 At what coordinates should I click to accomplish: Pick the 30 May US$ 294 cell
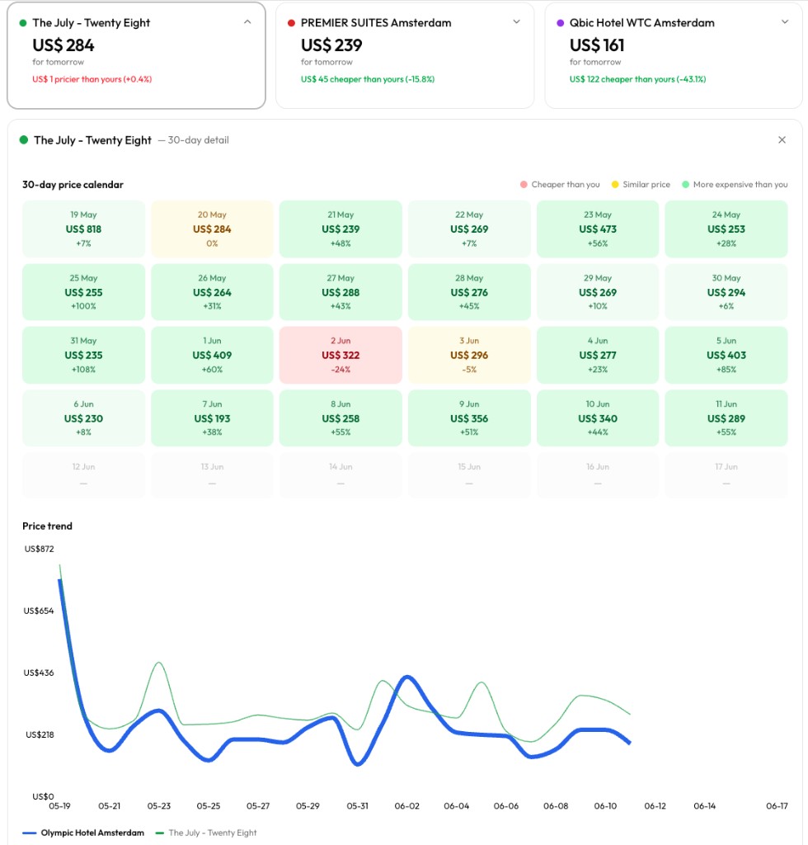[x=726, y=292]
